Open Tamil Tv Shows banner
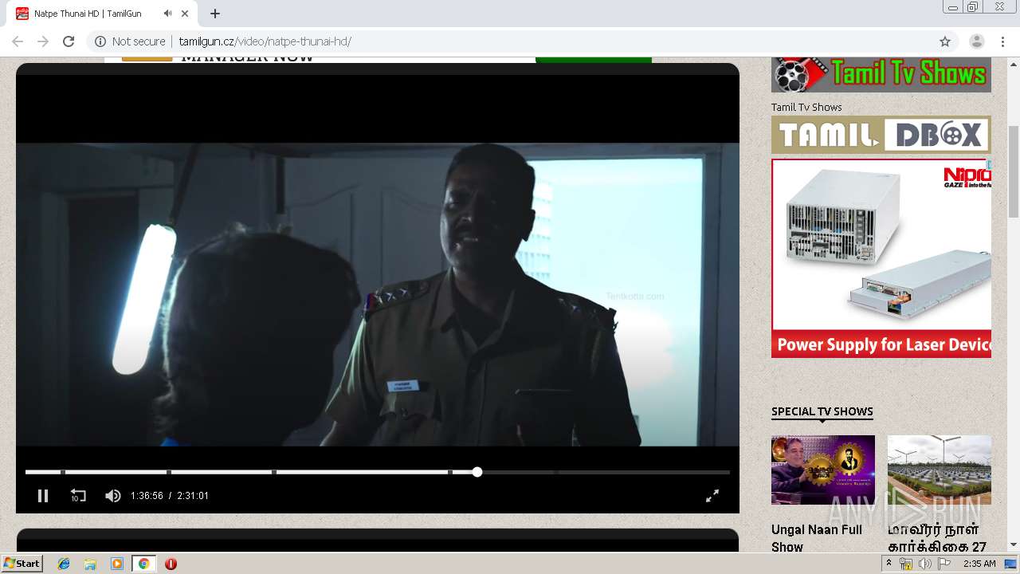The width and height of the screenshot is (1020, 574). 881,74
